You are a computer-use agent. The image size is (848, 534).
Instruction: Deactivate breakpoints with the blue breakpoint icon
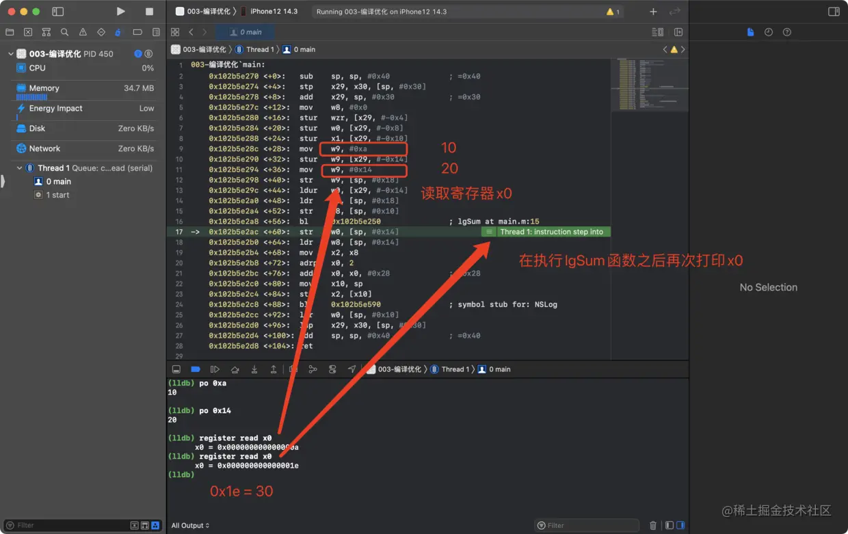(196, 369)
